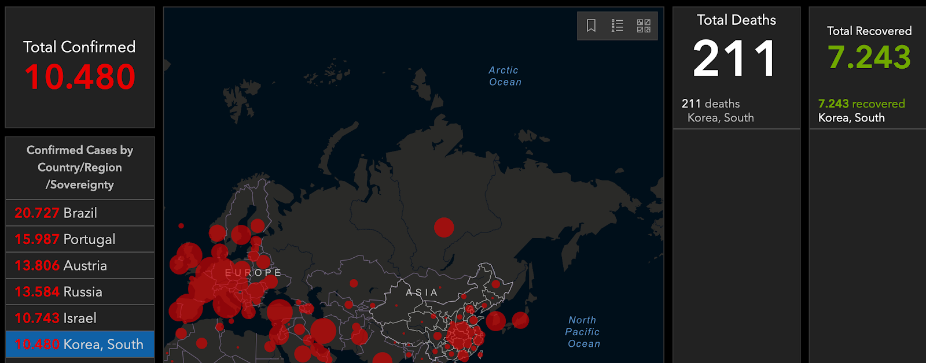
Task: Click the Total Confirmed 10.480 figure
Action: tap(80, 77)
